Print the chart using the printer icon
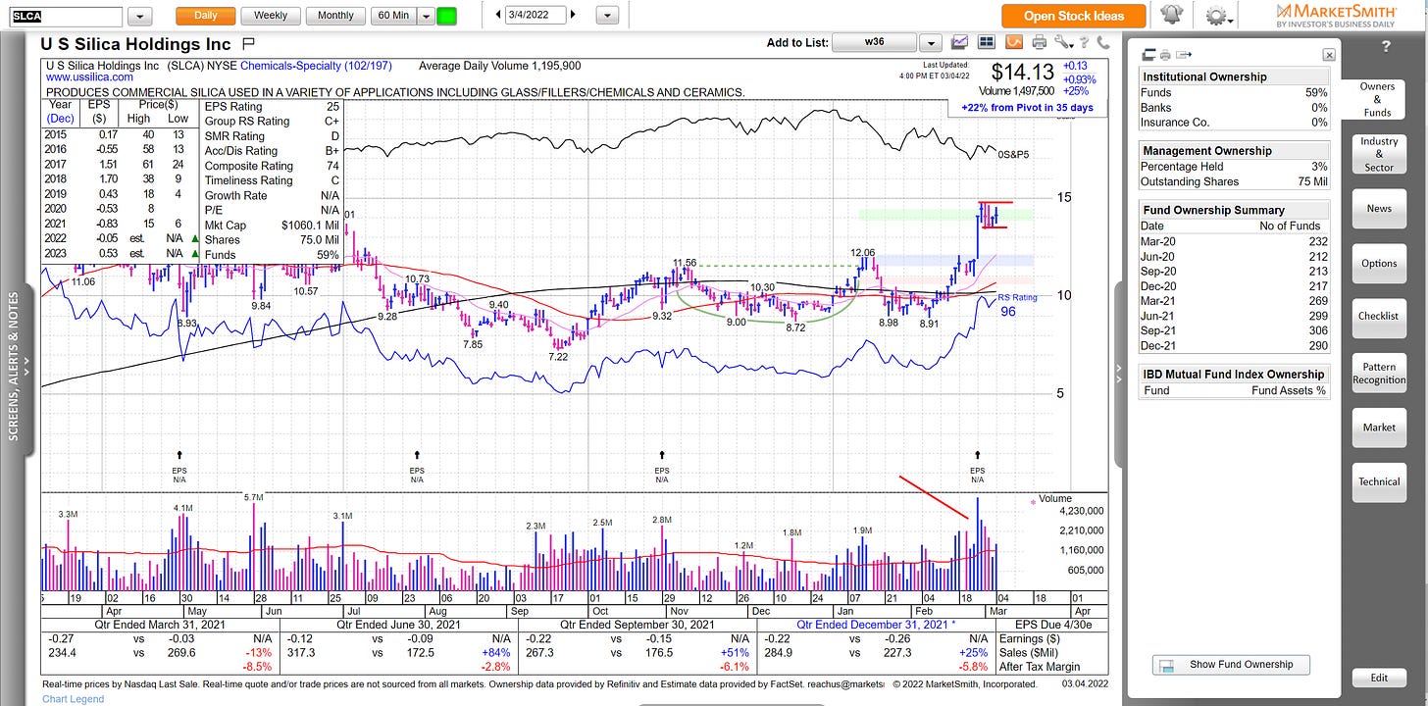 point(1039,42)
